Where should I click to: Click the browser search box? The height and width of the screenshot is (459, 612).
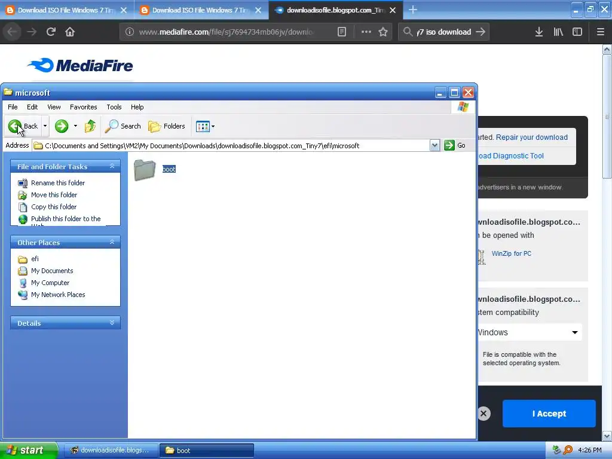[x=445, y=32]
